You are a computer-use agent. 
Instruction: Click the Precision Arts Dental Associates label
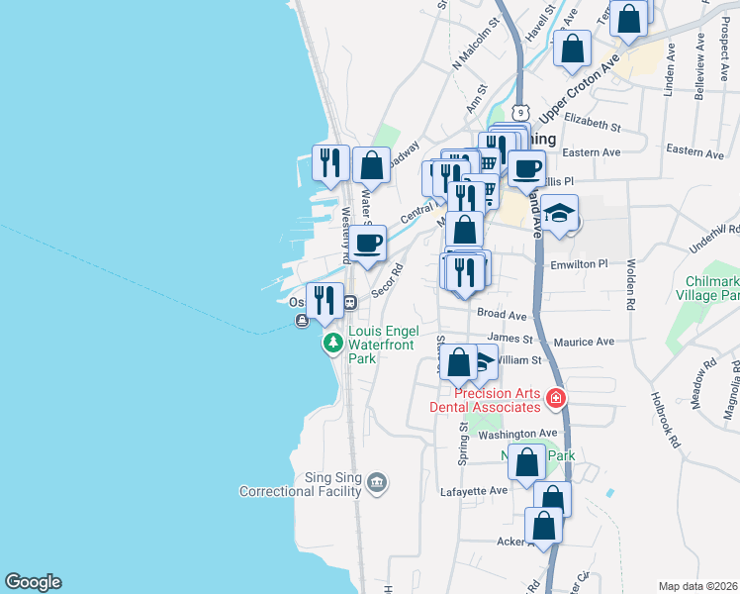click(x=485, y=400)
